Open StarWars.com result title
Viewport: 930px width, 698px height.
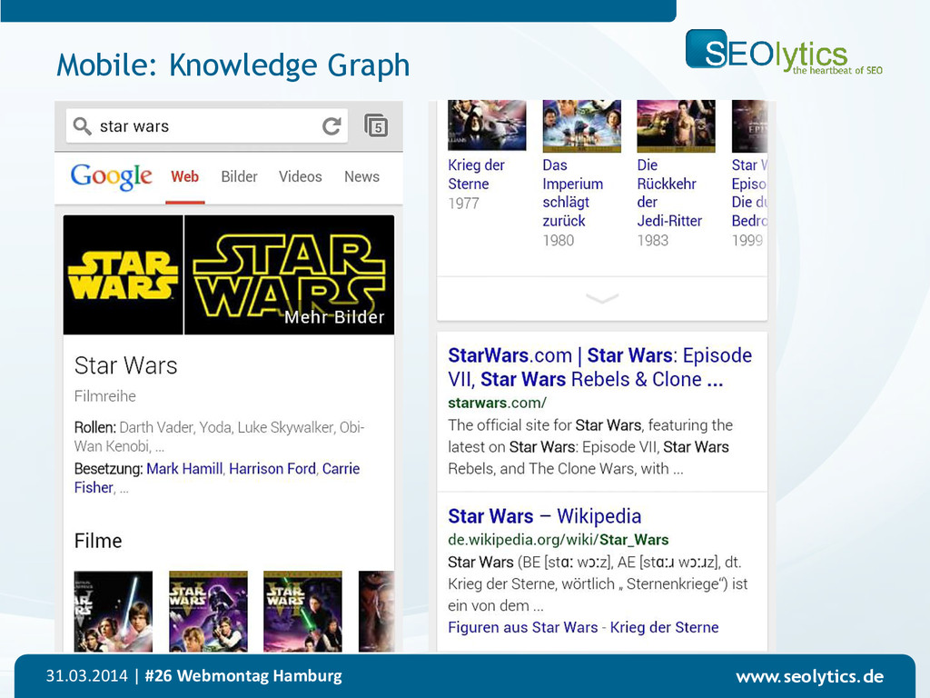(x=599, y=367)
